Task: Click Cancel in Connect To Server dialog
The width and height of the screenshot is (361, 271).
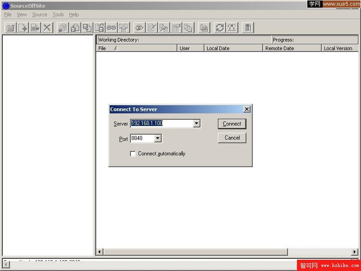Action: tap(232, 138)
